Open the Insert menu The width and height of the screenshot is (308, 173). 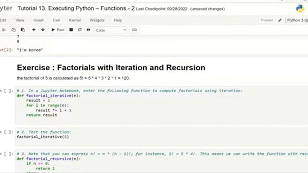(38, 20)
